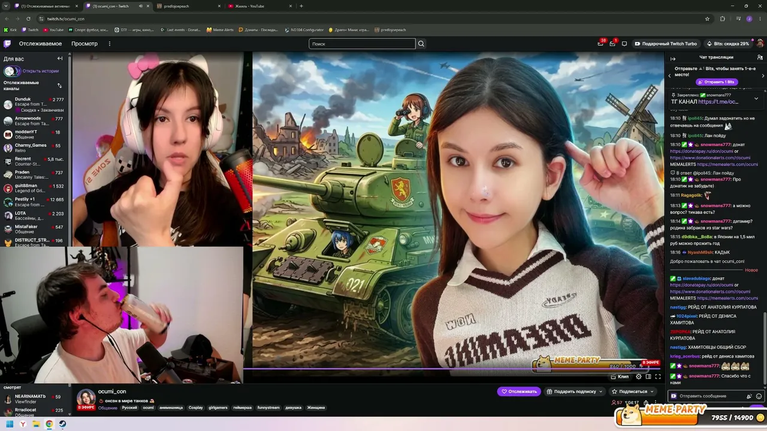Open Steam from taskbar
Image resolution: width=767 pixels, height=431 pixels.
tap(62, 424)
